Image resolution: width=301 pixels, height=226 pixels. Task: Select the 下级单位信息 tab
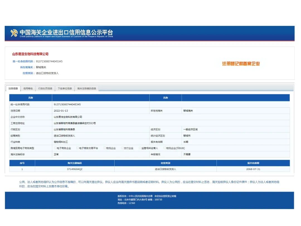64,88
